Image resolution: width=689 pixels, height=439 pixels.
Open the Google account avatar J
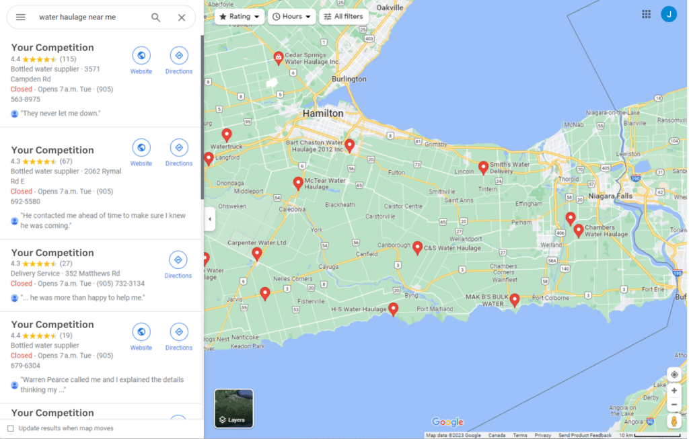[x=669, y=15]
